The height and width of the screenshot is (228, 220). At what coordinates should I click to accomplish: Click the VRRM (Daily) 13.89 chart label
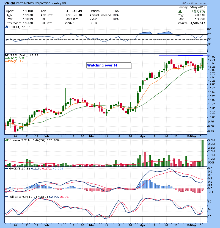pyautogui.click(x=23, y=55)
